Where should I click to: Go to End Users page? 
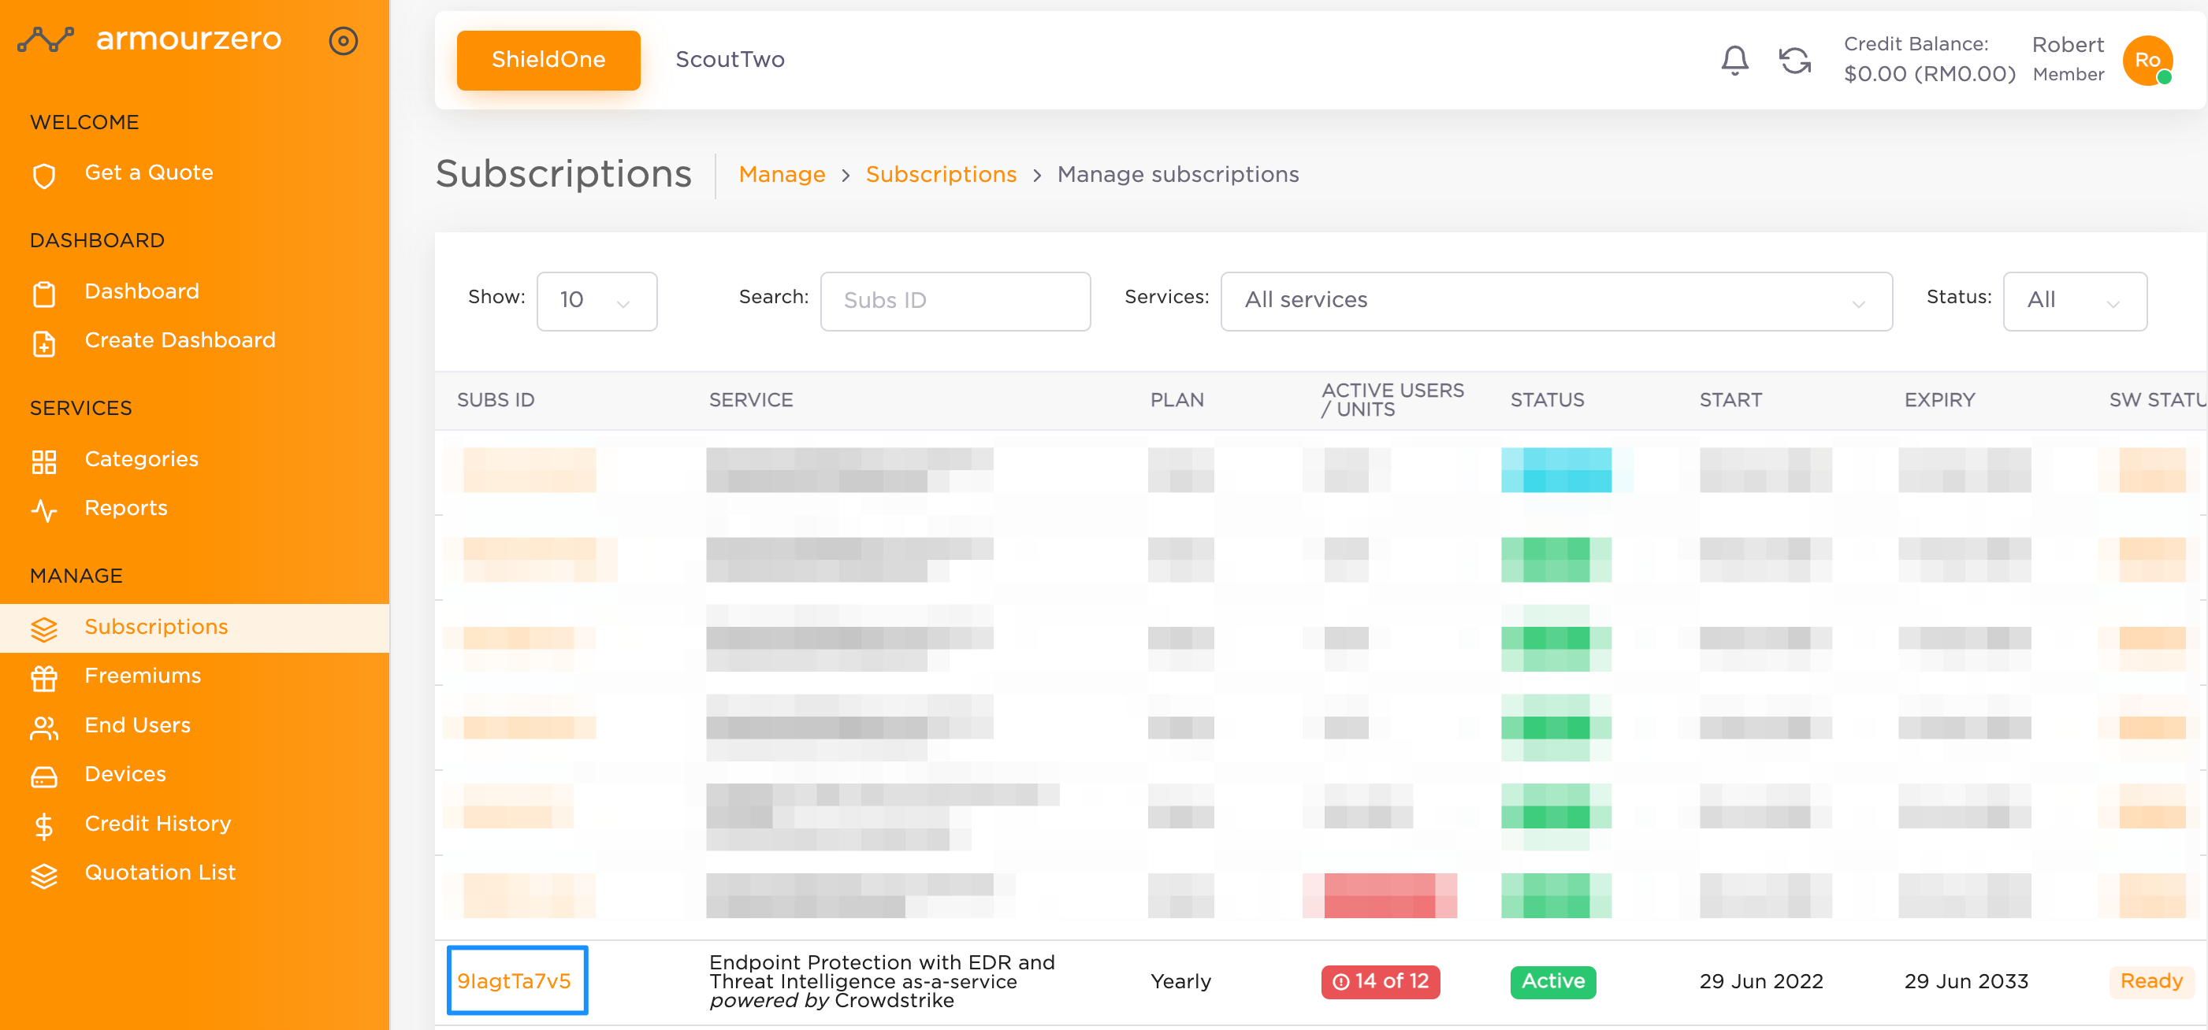coord(138,725)
